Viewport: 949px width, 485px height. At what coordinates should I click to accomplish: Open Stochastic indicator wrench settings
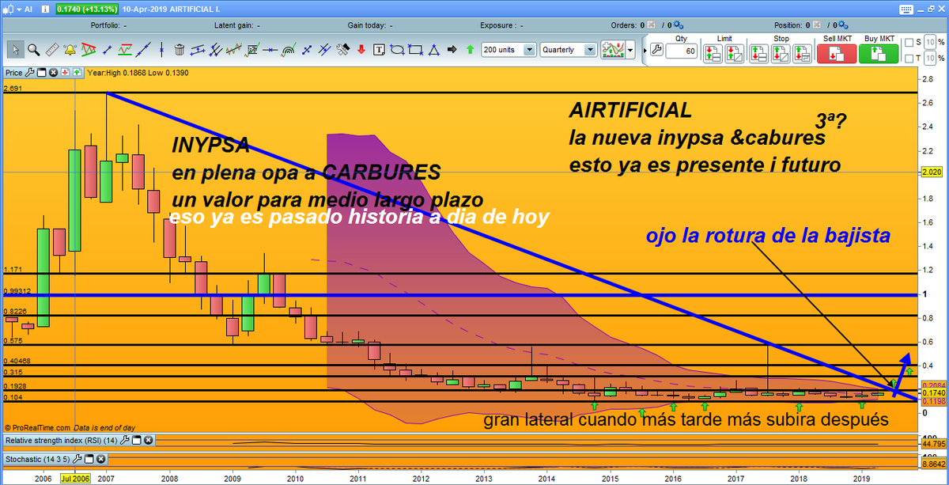[77, 459]
